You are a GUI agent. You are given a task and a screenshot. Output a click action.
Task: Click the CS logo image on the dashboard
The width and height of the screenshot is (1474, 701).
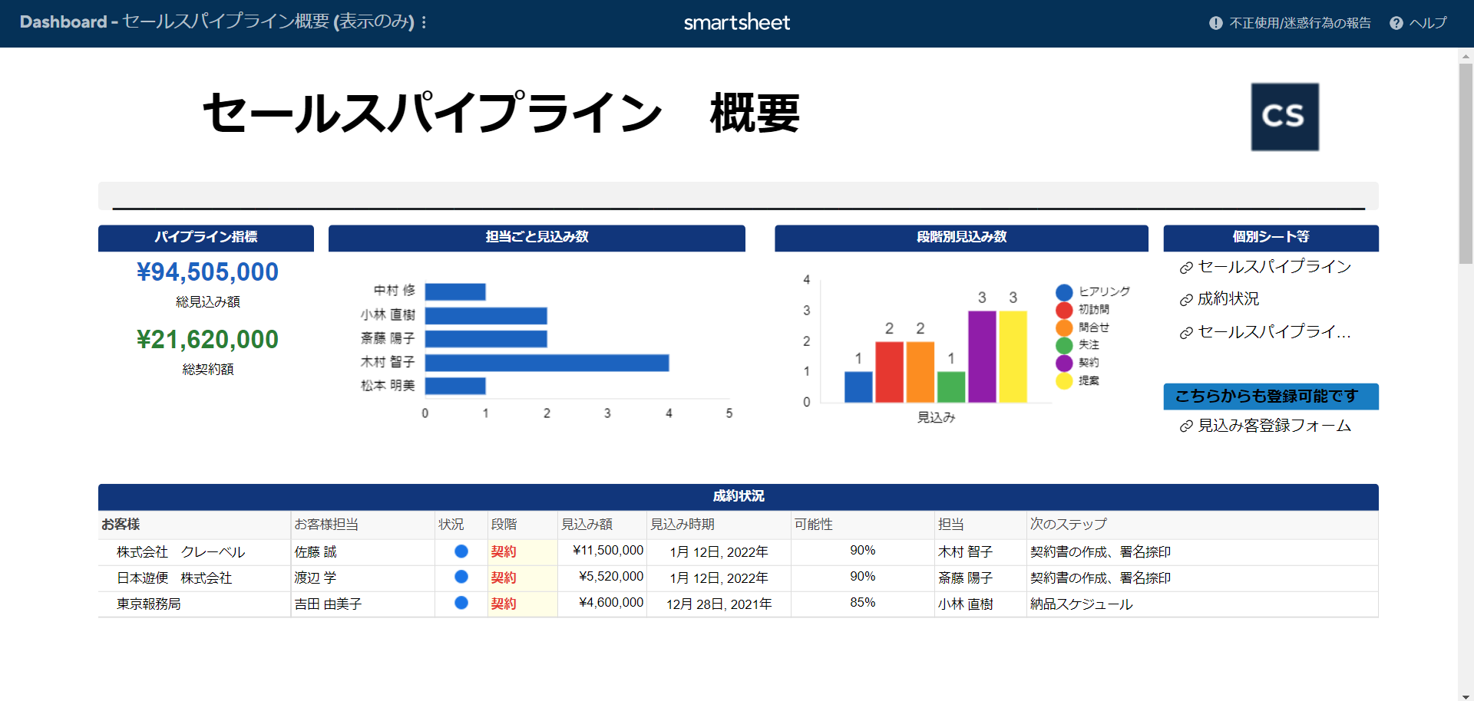[1285, 117]
